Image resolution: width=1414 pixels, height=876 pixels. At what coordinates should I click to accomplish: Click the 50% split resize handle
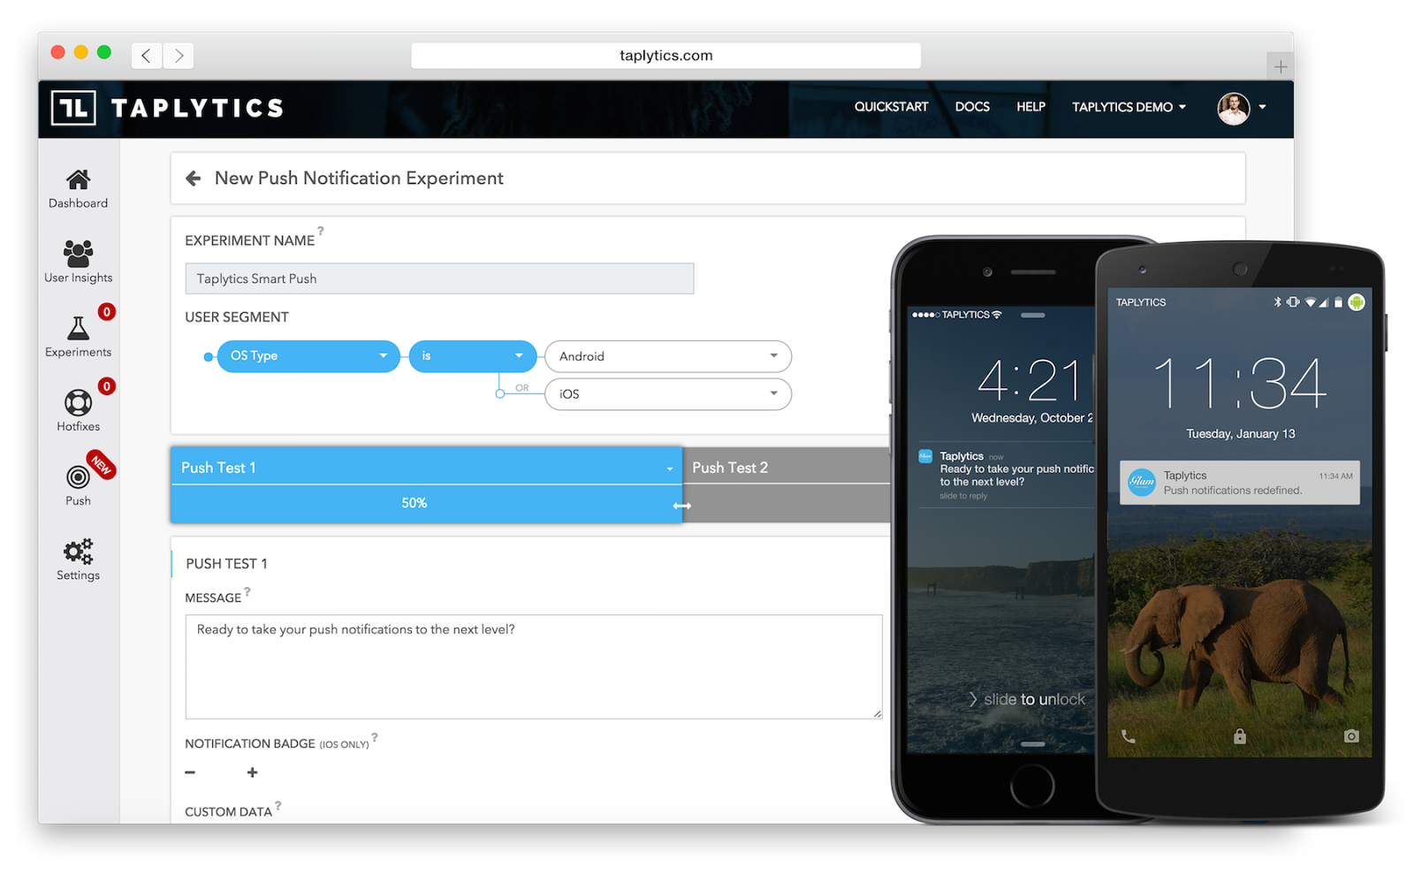[x=681, y=506]
